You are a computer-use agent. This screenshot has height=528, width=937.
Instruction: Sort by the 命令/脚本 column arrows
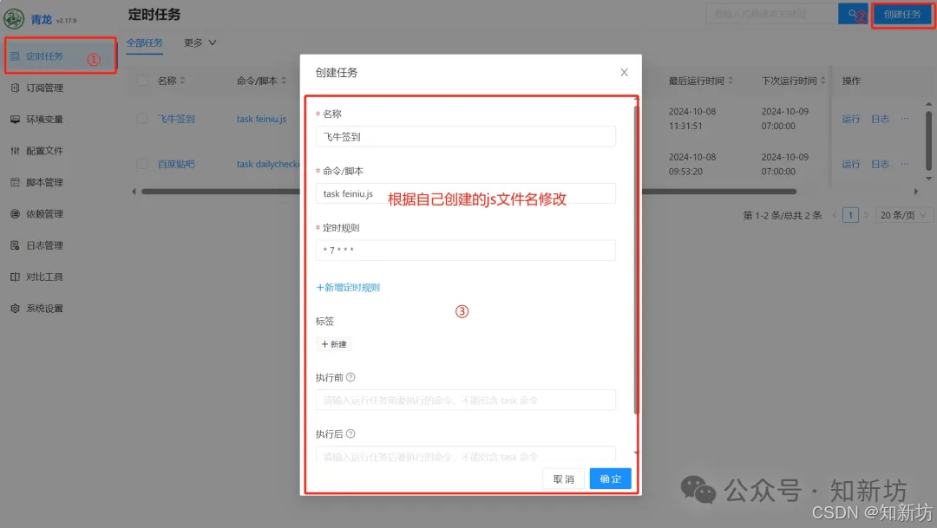coord(284,81)
